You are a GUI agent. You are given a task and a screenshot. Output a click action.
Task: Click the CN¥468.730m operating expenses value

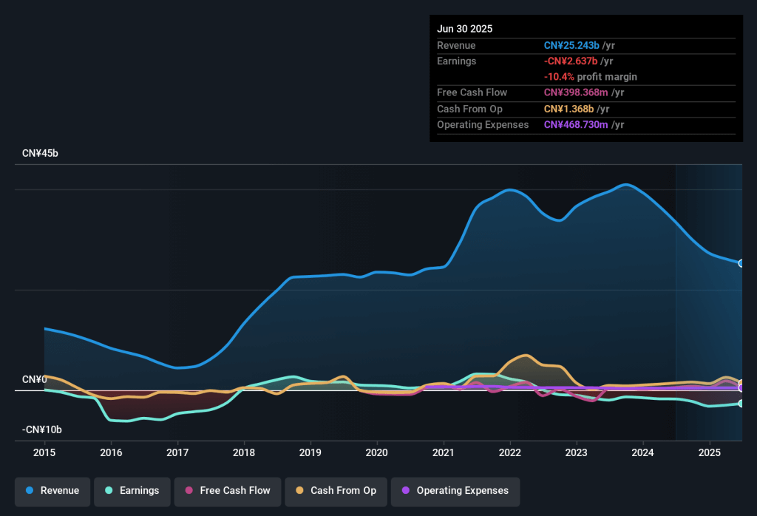point(577,125)
